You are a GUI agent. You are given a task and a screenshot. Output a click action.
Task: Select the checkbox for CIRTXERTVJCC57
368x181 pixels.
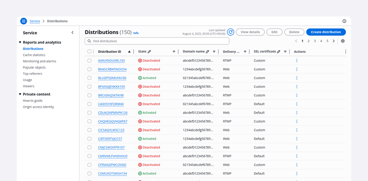(89, 139)
